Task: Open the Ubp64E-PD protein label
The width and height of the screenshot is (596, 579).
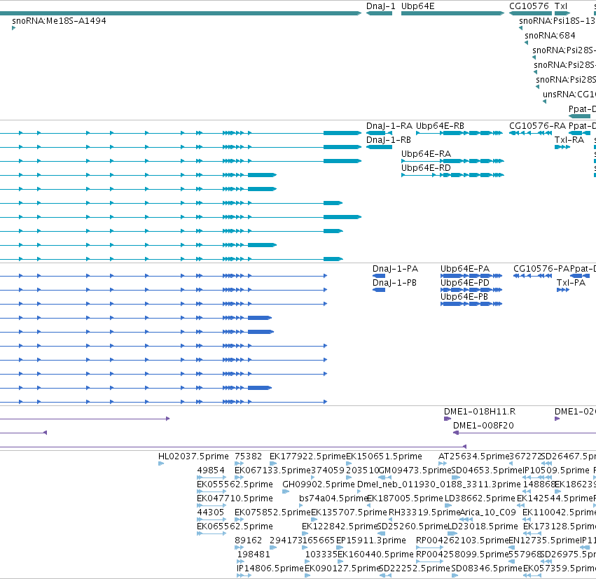Action: pyautogui.click(x=465, y=283)
